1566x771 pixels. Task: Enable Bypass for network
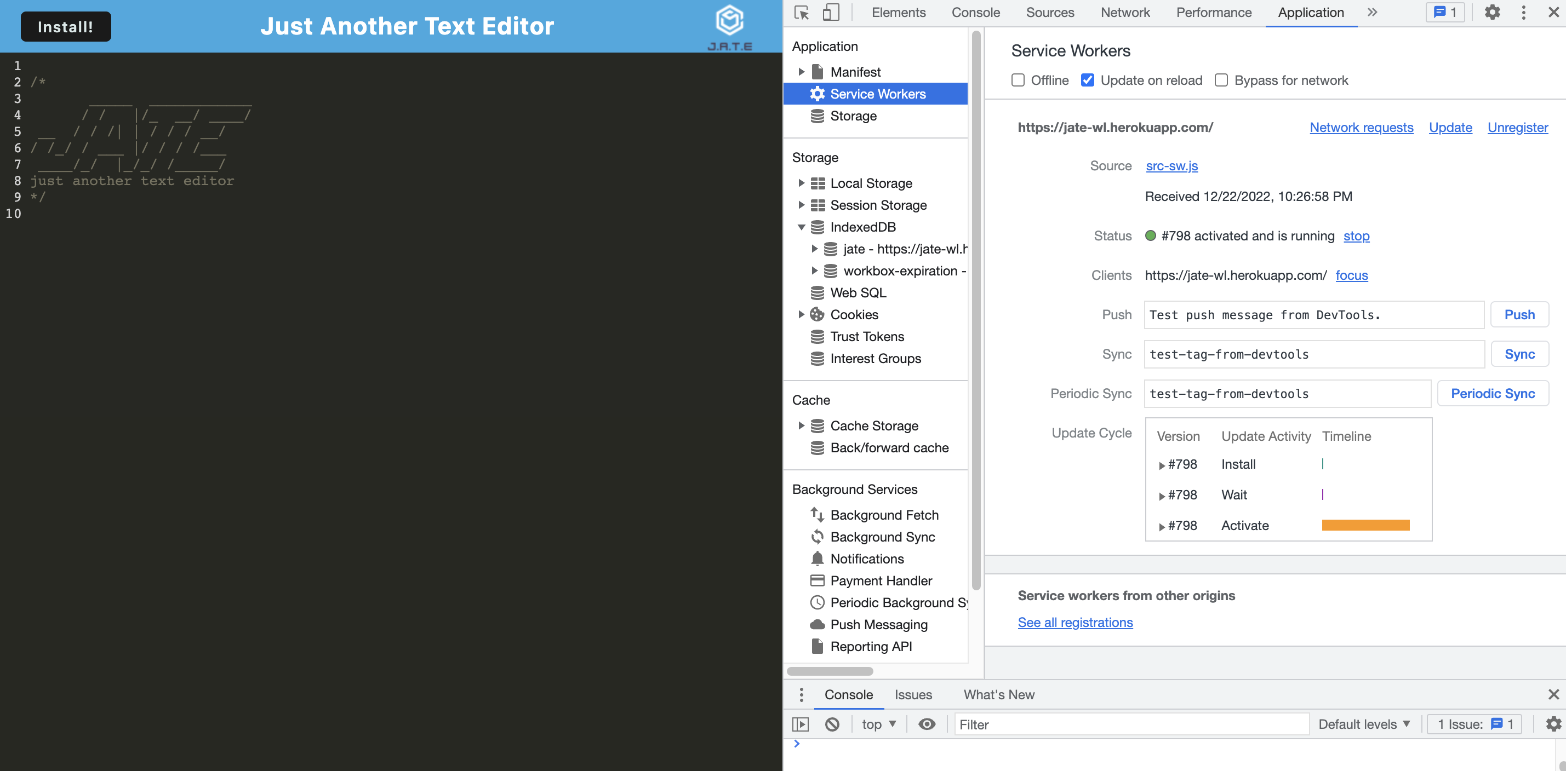pyautogui.click(x=1221, y=79)
